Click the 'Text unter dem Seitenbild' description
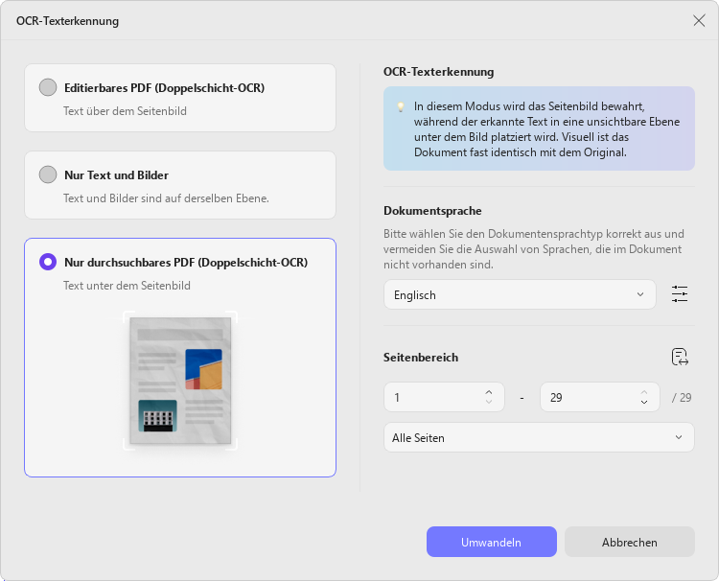Screen dimensions: 719x581 127,285
